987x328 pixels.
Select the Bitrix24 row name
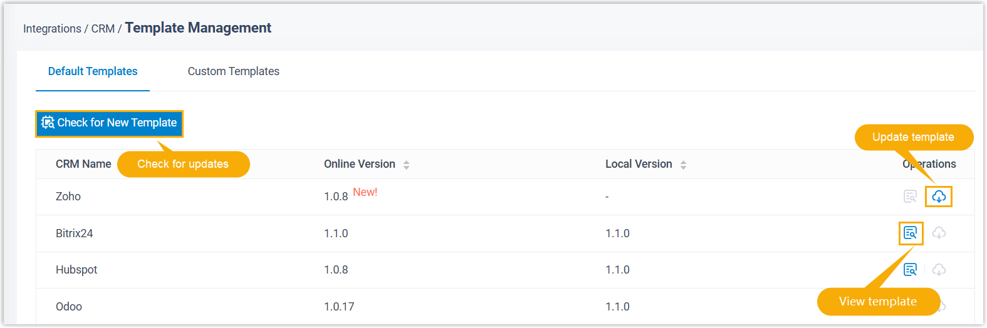[74, 233]
